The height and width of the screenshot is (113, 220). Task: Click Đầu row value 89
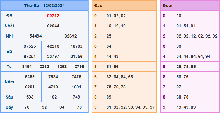pyautogui.click(x=109, y=97)
